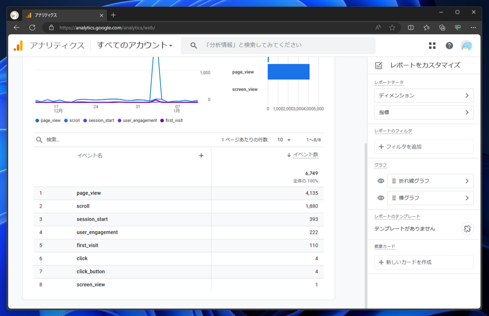This screenshot has width=489, height=316.
Task: Click the unlinked template icon
Action: click(x=467, y=229)
